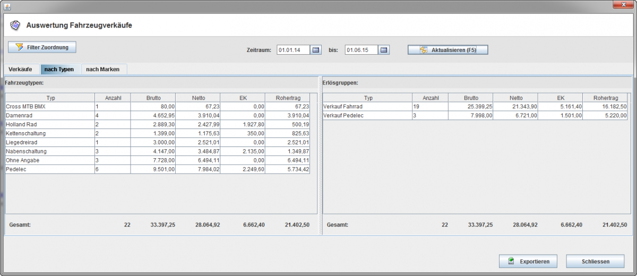Export the report via Exportieren
The width and height of the screenshot is (637, 276).
[x=528, y=261]
